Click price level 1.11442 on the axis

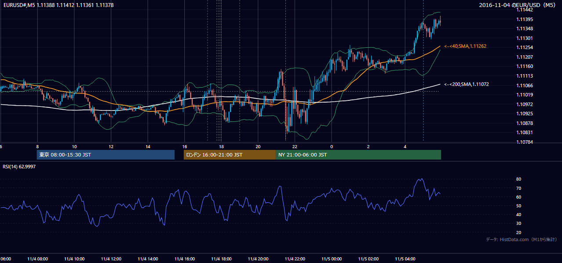point(524,10)
